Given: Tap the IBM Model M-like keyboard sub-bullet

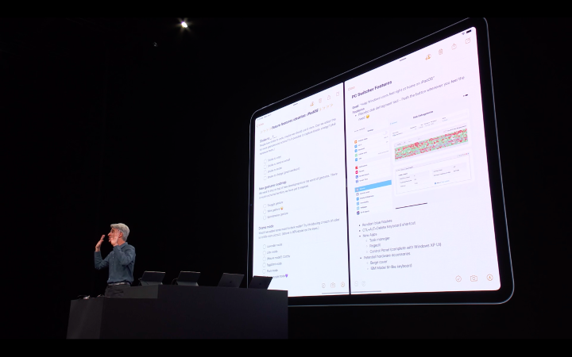Looking at the screenshot, I should pyautogui.click(x=391, y=267).
